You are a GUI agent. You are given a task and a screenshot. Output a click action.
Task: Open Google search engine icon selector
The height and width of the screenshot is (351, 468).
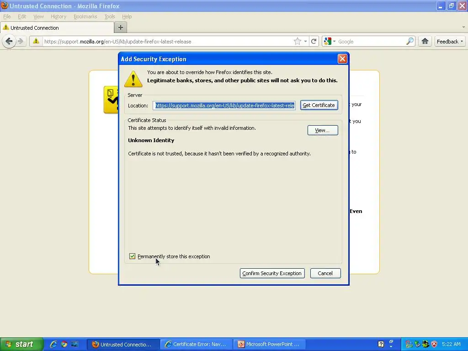click(x=330, y=42)
